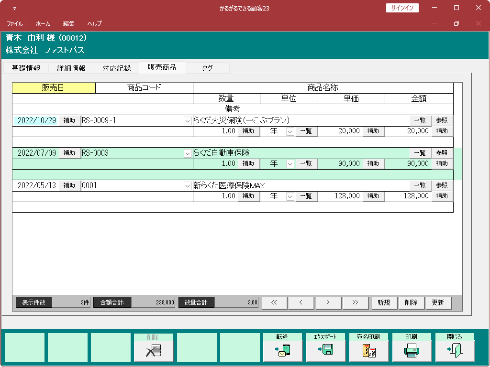This screenshot has height=367, width=490.
Task: Expand product code dropdown for RS-0003
Action: [x=188, y=153]
